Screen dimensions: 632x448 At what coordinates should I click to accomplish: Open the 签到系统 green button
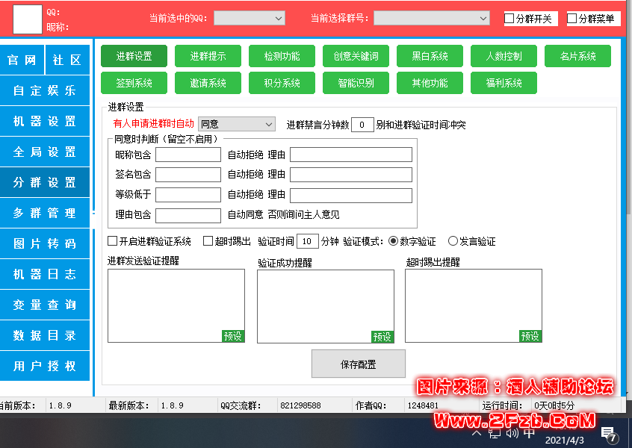[x=134, y=83]
